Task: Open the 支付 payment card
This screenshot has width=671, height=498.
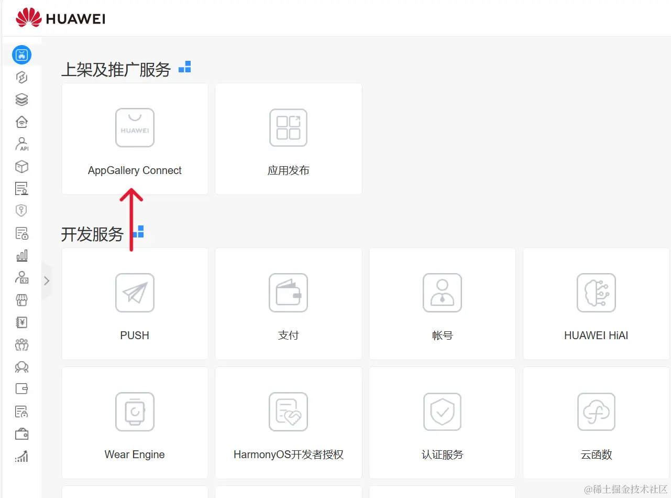Action: (x=289, y=304)
